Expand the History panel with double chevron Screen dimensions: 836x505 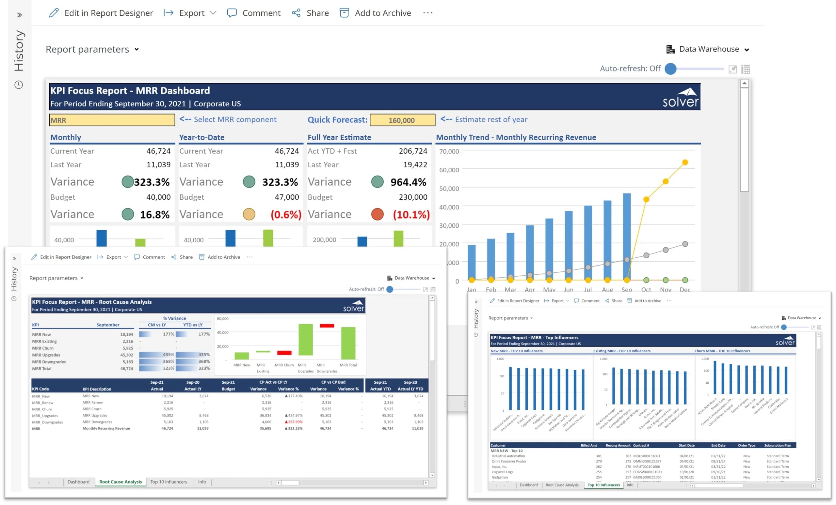pos(19,15)
